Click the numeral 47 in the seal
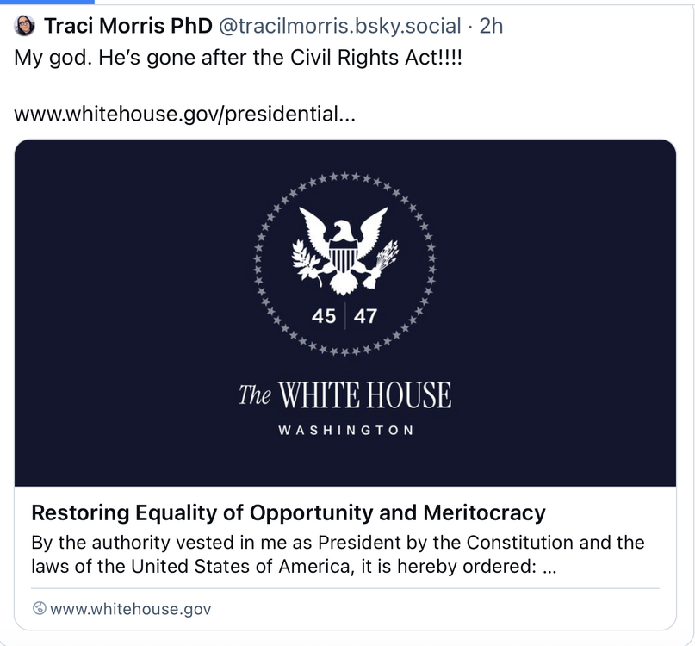Image resolution: width=695 pixels, height=646 pixels. [365, 316]
